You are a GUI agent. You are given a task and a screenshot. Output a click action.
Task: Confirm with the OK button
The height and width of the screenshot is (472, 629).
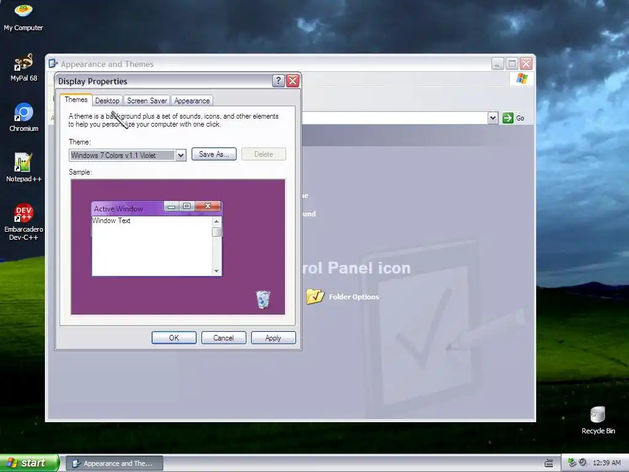tap(174, 338)
